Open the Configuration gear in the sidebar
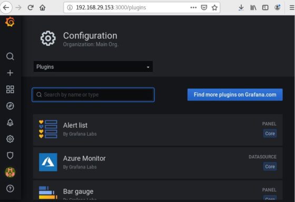This screenshot has height=202, width=295. click(10, 139)
